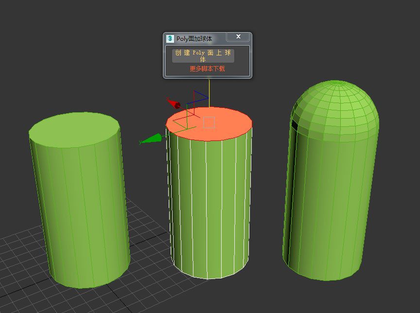This screenshot has width=420, height=313.
Task: Open the 更多脚本下载 link
Action: click(207, 69)
